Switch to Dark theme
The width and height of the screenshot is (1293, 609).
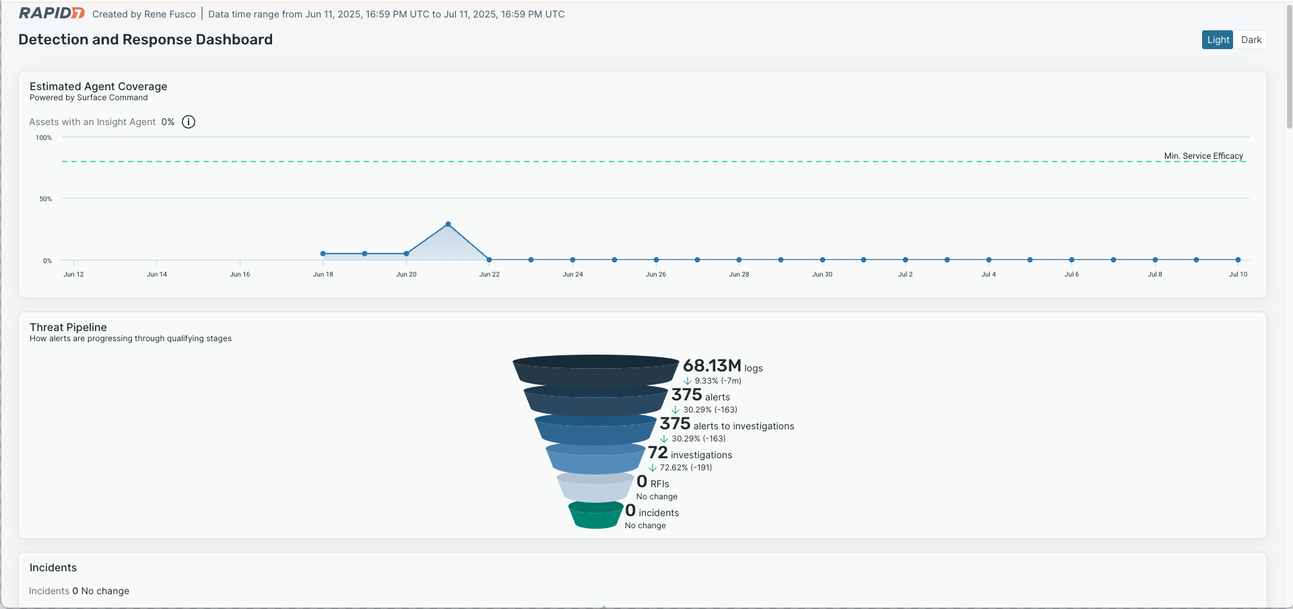tap(1251, 40)
